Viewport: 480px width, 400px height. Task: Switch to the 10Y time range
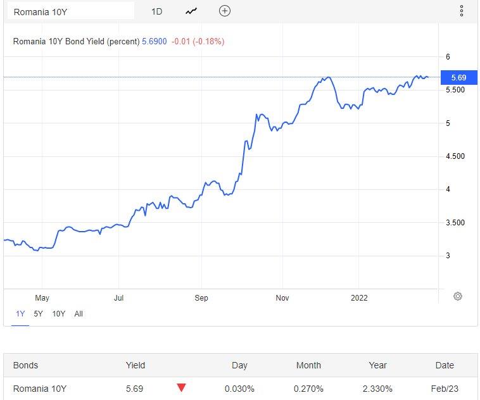click(58, 313)
